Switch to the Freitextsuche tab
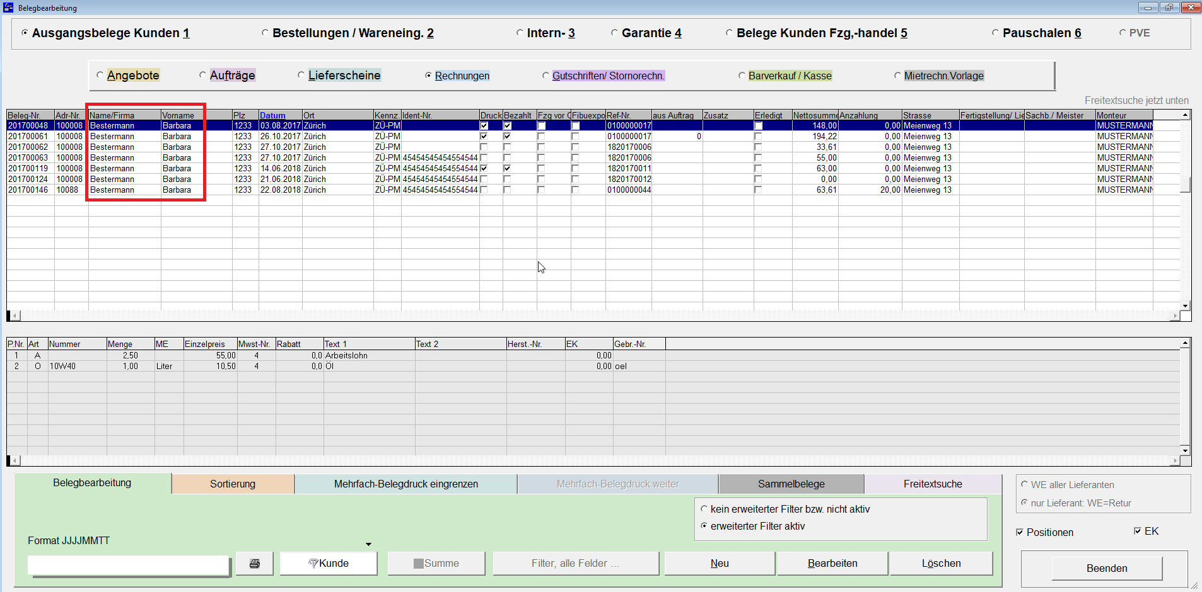The width and height of the screenshot is (1202, 592). [933, 484]
